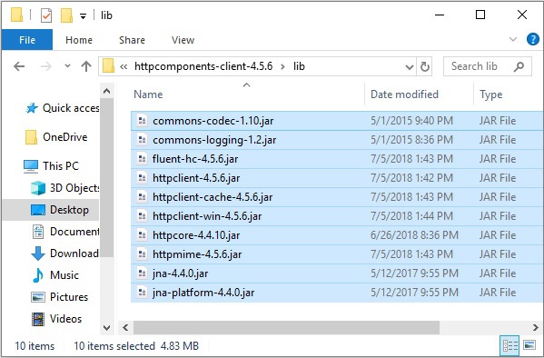Go up one folder level
This screenshot has height=358, width=544.
(x=86, y=66)
